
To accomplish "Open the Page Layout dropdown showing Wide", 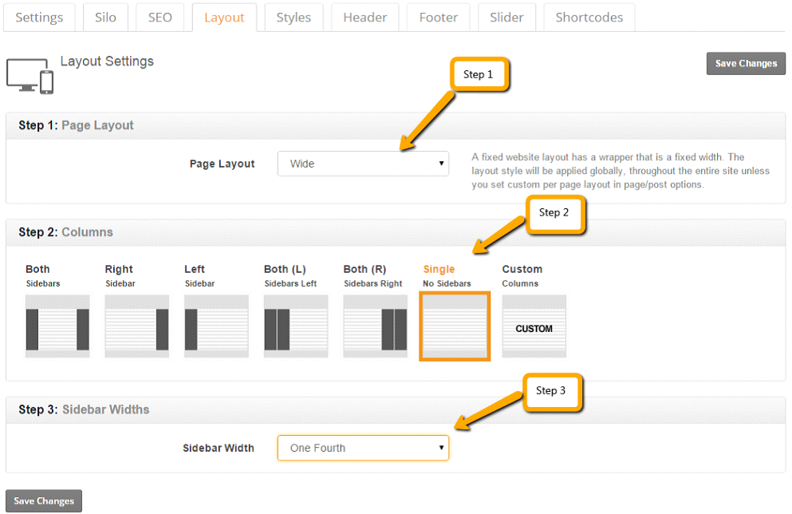I will click(363, 164).
